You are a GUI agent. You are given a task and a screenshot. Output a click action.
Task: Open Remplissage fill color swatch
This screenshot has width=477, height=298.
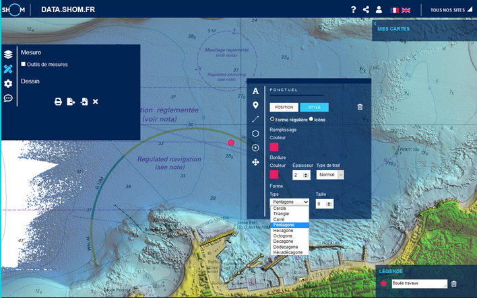click(x=274, y=147)
